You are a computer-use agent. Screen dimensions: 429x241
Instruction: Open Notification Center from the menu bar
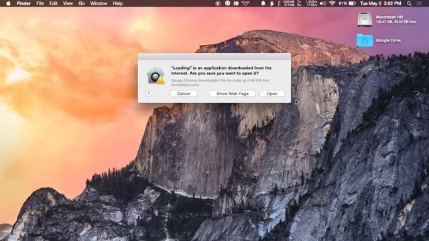pyautogui.click(x=420, y=3)
